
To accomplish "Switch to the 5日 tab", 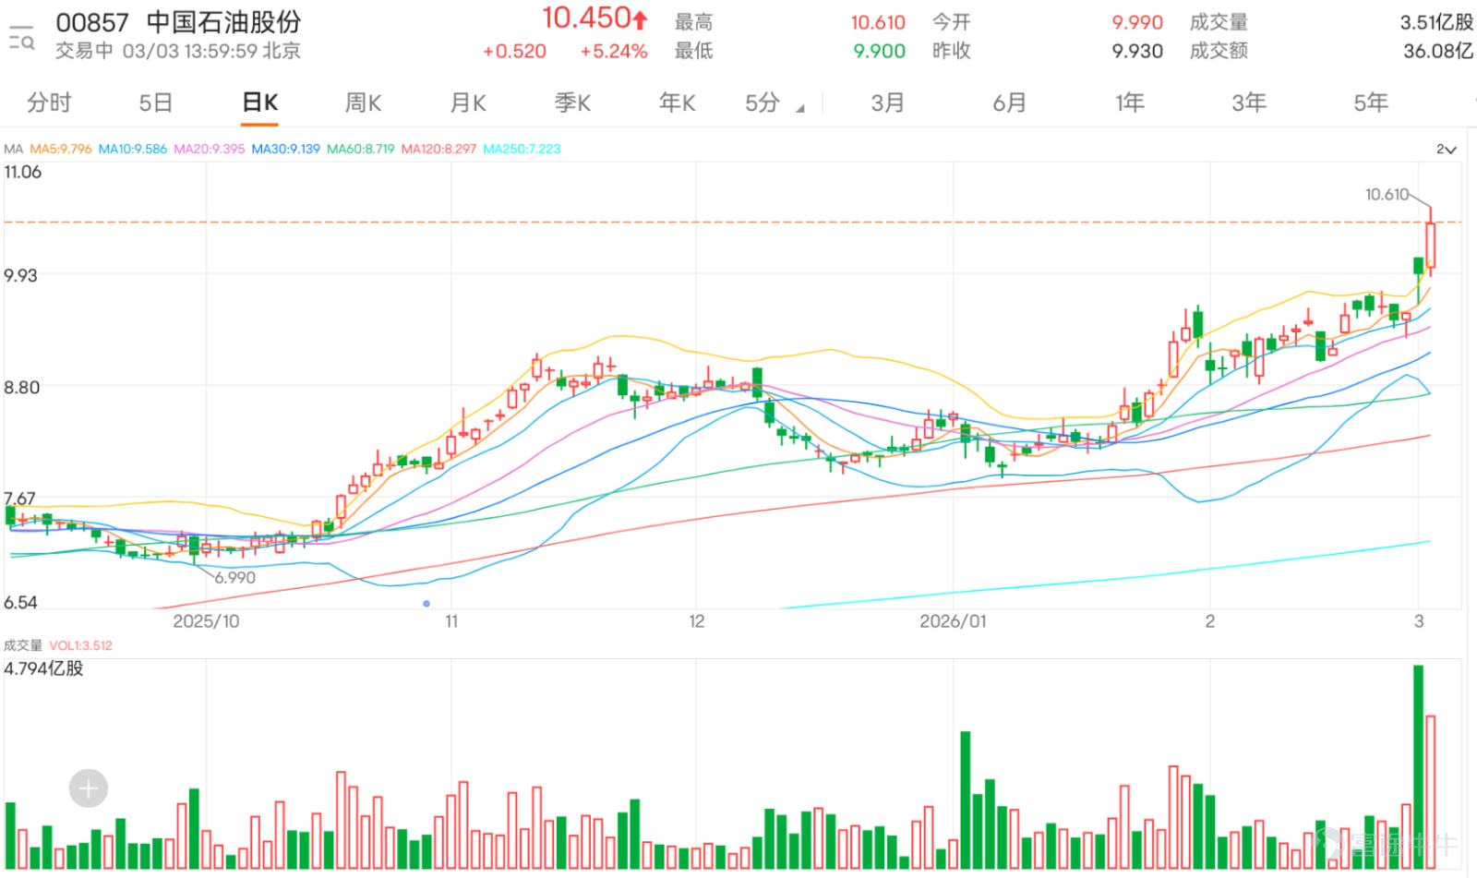I will [x=155, y=102].
